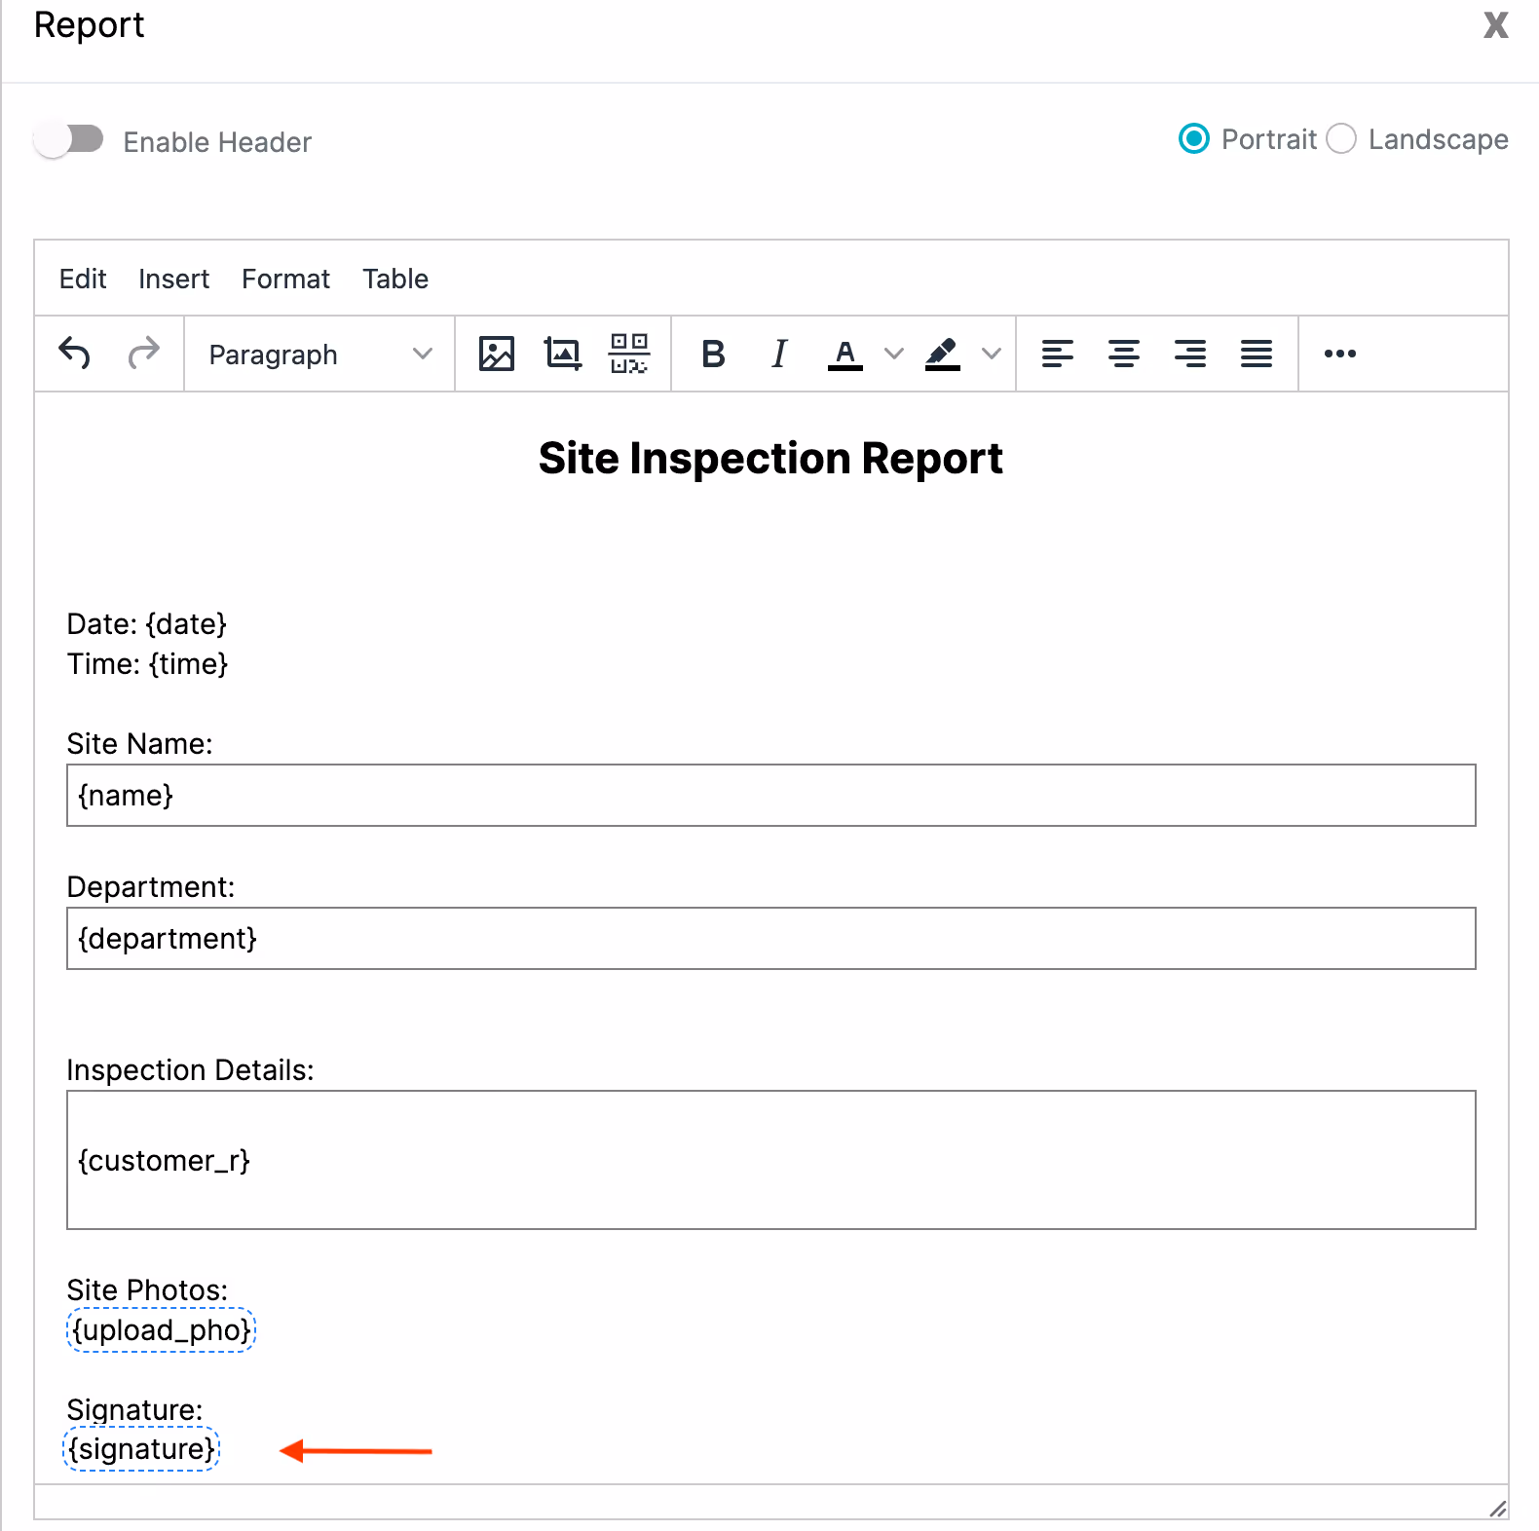Open the Insert menu
1539x1531 pixels.
173,280
